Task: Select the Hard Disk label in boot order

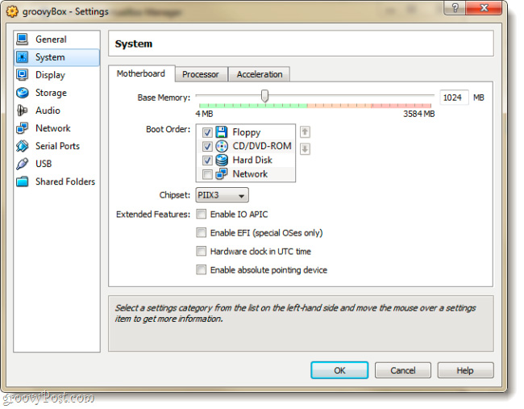Action: pos(252,161)
